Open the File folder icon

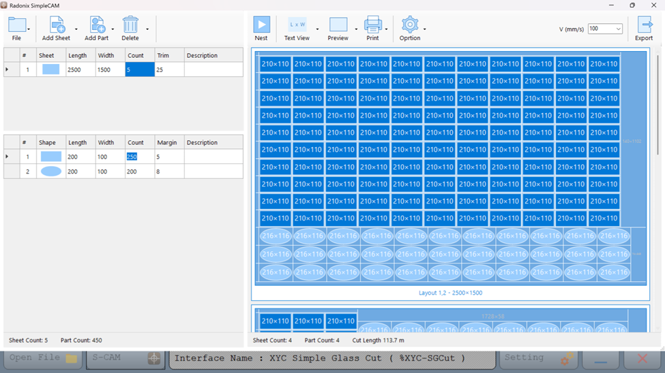pos(17,25)
